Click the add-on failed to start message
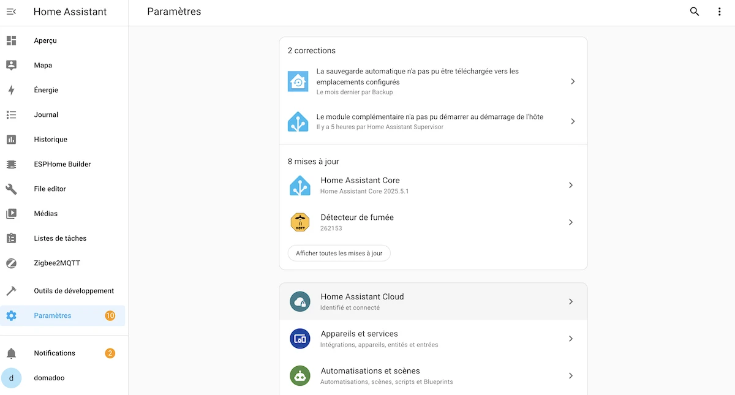Screen dimensions: 735x395 [430, 116]
